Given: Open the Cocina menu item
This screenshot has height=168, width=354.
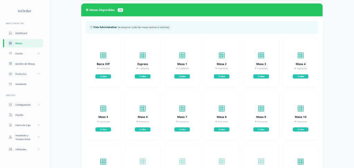Looking at the screenshot, I should point(24,53).
